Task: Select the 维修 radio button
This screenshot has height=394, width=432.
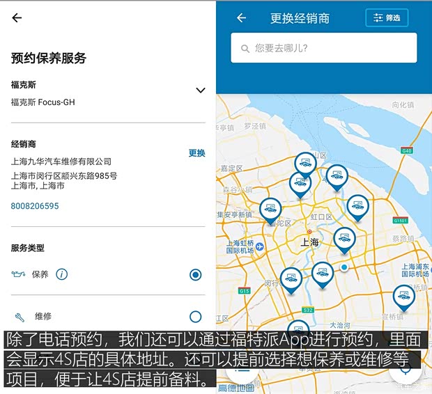Action: [x=195, y=317]
